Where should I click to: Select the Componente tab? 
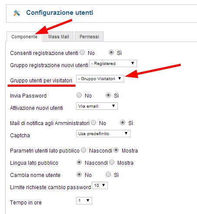point(24,37)
